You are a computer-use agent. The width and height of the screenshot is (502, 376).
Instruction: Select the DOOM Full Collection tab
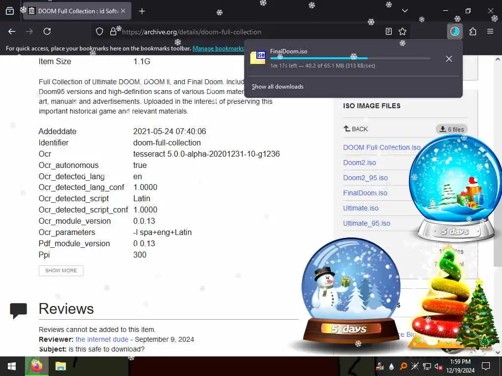77,11
